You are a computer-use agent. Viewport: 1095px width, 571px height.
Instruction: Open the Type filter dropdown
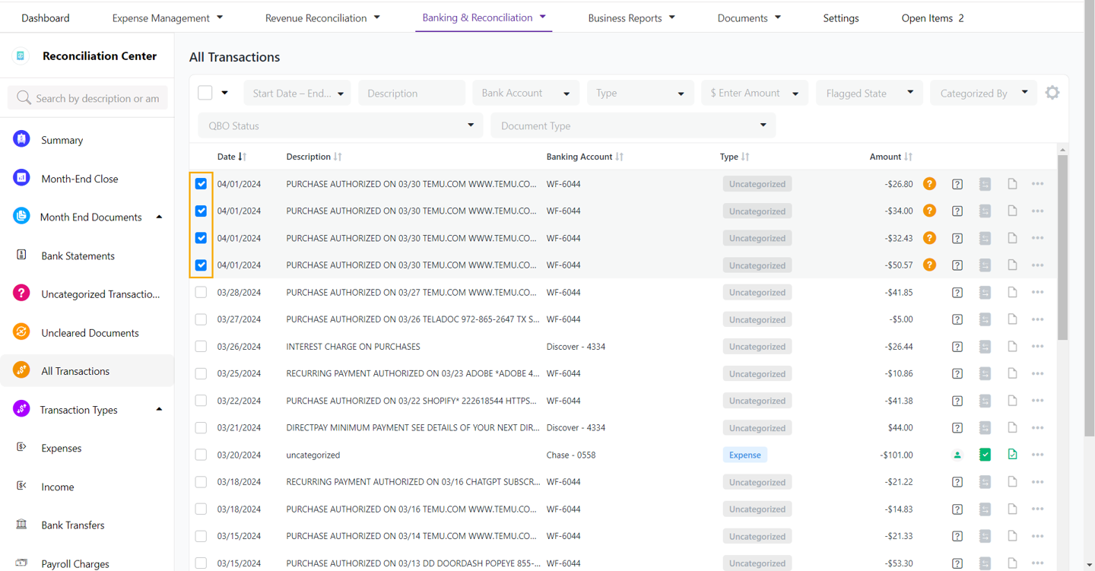[x=640, y=93]
